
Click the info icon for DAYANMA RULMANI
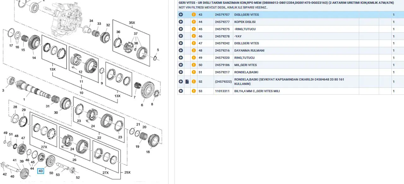(194, 51)
